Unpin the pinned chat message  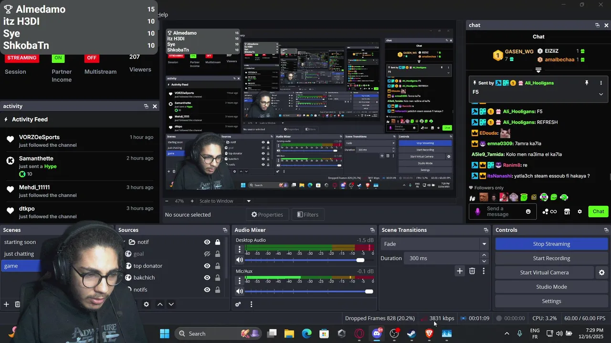[x=587, y=83]
